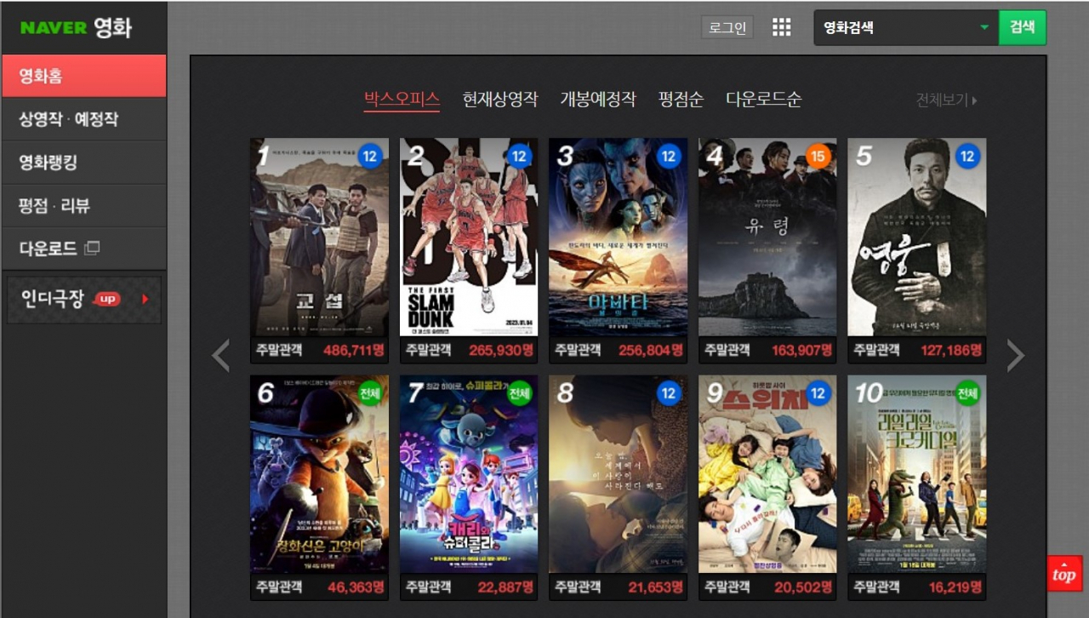Open the rank 1 poster 교섭
1089x618 pixels.
click(x=319, y=237)
